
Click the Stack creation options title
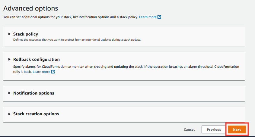(36, 114)
